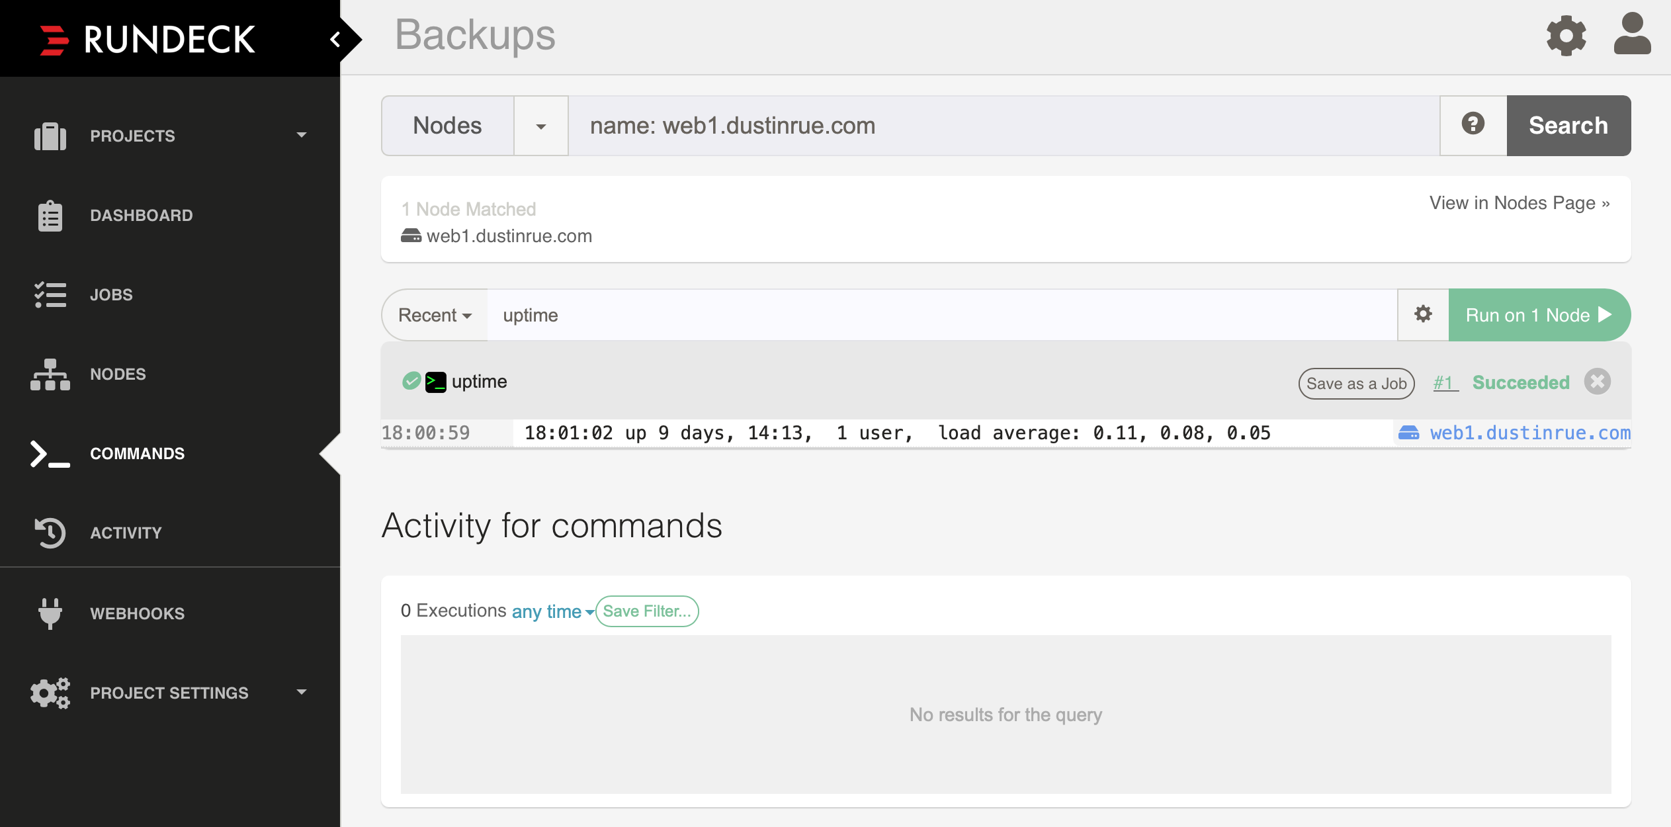Open execution #1 link

click(x=1445, y=382)
